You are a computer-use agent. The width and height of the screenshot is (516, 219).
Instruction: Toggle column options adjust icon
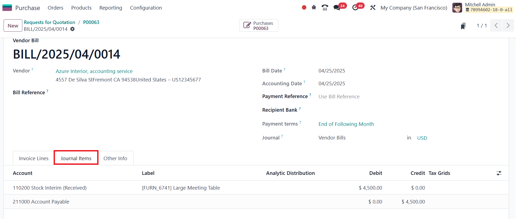(x=499, y=173)
